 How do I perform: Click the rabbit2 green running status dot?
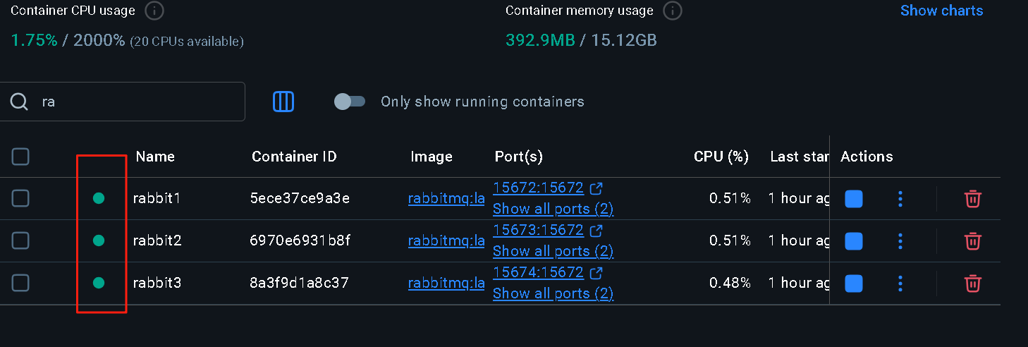coord(99,241)
